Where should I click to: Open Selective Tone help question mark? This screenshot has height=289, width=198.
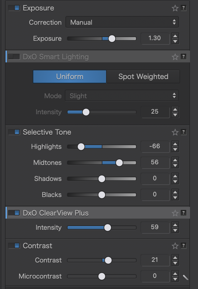pos(184,132)
